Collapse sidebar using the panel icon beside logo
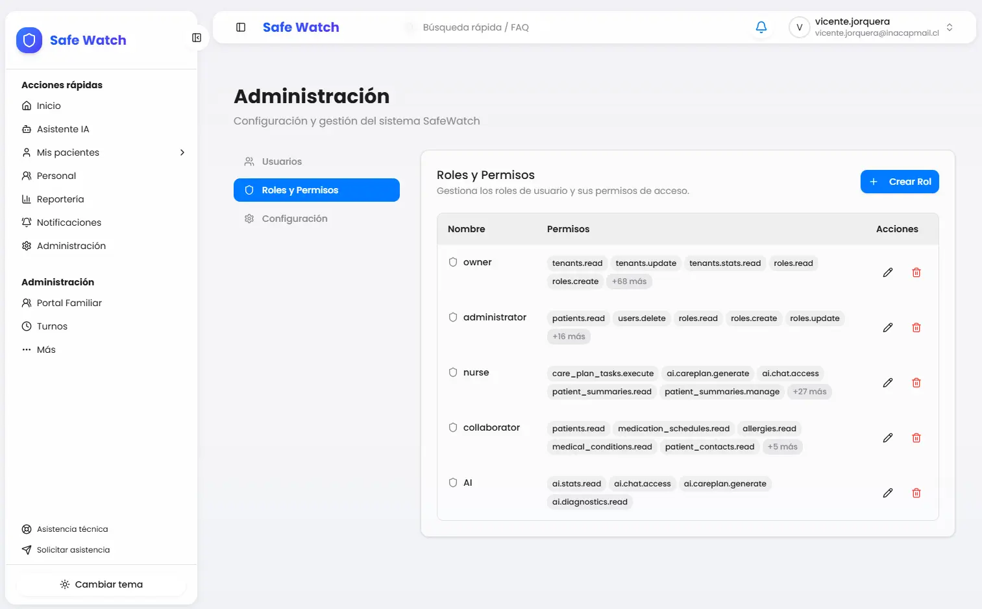982x609 pixels. click(x=197, y=38)
